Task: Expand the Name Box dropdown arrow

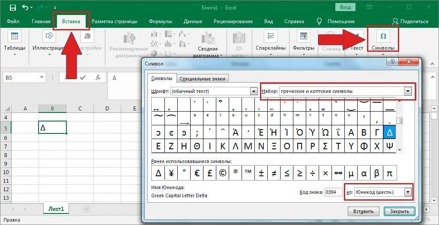Action: tap(42, 77)
